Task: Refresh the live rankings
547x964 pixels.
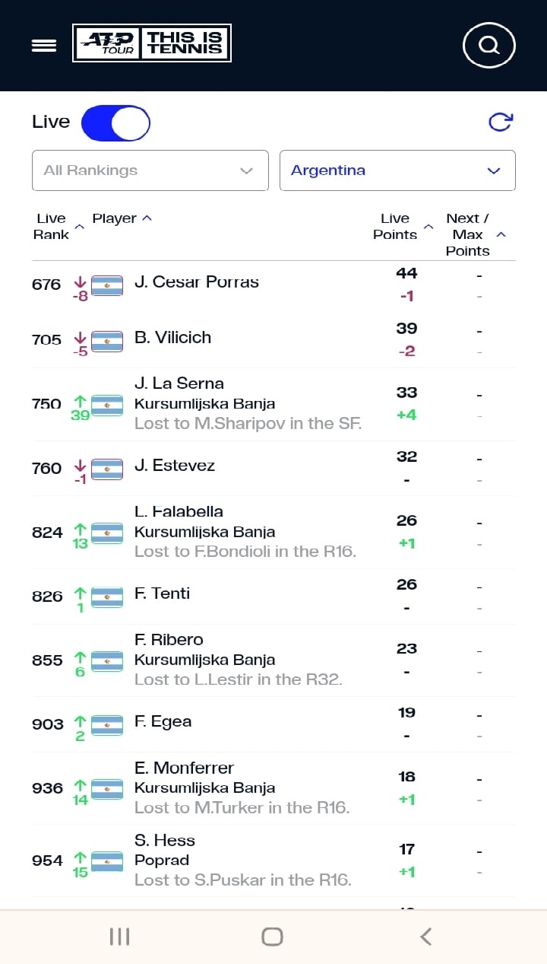Action: [500, 122]
